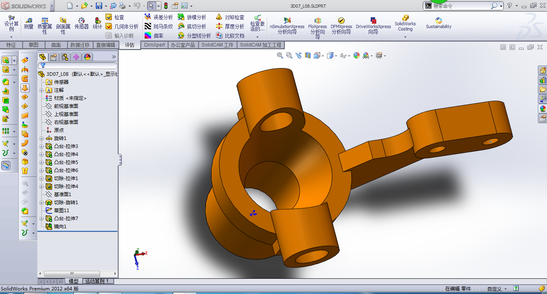Switch to the 曲面 ribbon tab
Image resolution: width=547 pixels, height=294 pixels.
click(x=56, y=45)
